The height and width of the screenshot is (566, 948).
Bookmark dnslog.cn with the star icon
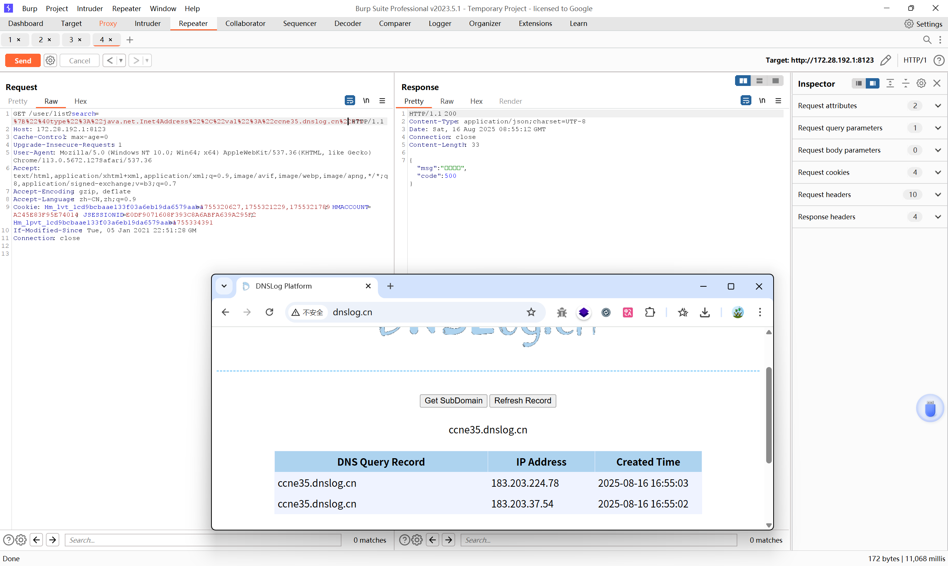(x=531, y=312)
